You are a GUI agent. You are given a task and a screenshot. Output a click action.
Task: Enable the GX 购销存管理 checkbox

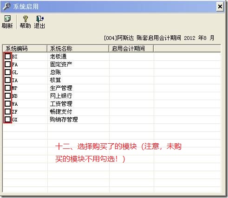coord(7,119)
